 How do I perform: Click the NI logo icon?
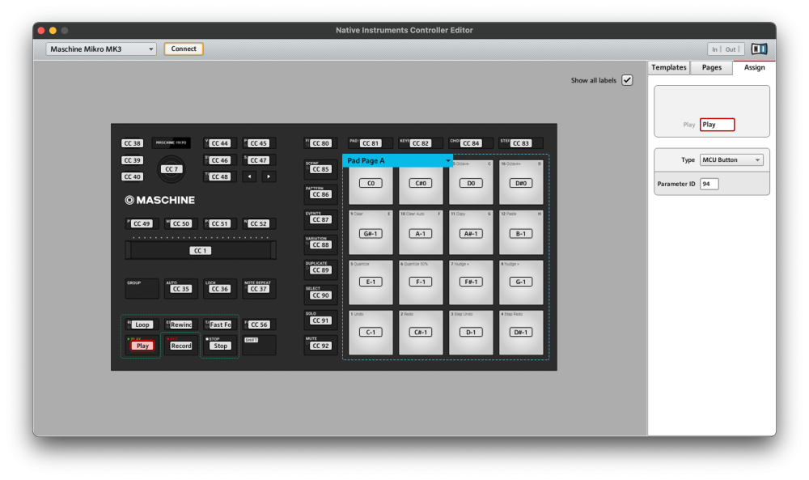[x=759, y=49]
